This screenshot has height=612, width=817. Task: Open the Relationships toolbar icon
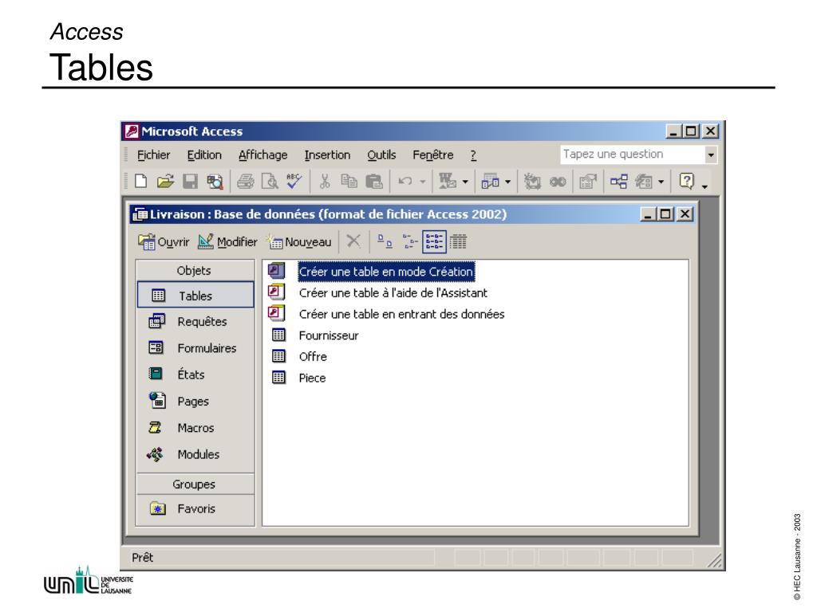coord(619,181)
